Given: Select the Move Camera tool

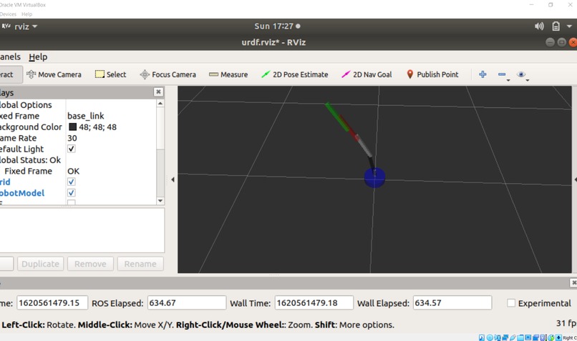Looking at the screenshot, I should (x=54, y=74).
